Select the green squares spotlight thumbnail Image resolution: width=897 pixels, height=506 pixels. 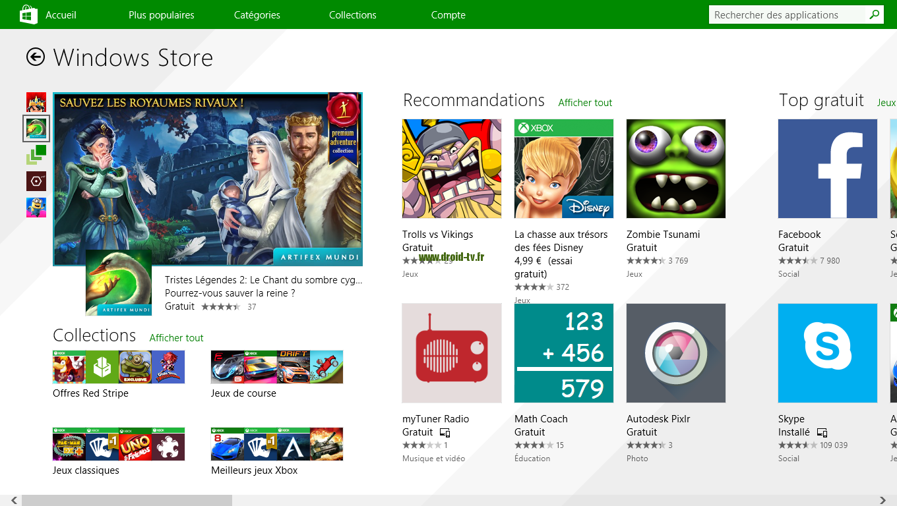(x=36, y=155)
